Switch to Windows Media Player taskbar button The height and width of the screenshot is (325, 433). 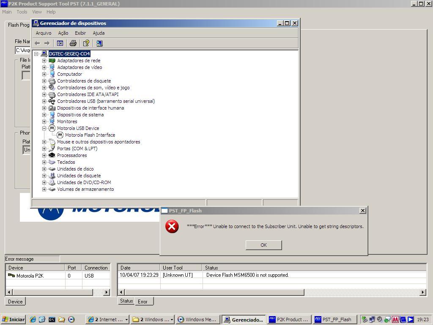(x=198, y=319)
